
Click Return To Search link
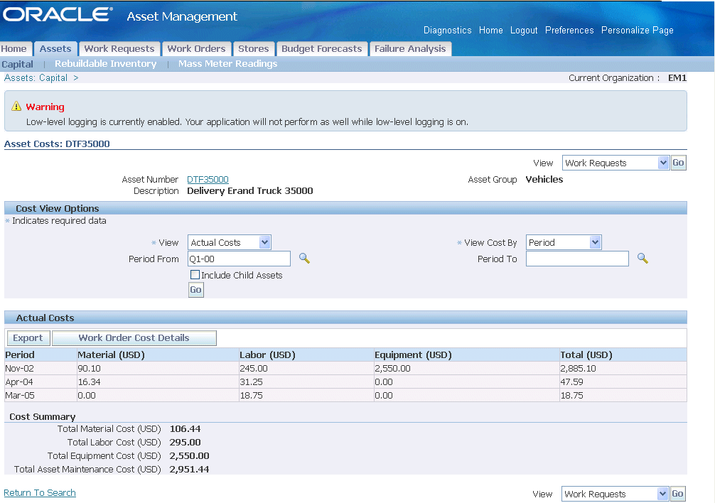40,492
